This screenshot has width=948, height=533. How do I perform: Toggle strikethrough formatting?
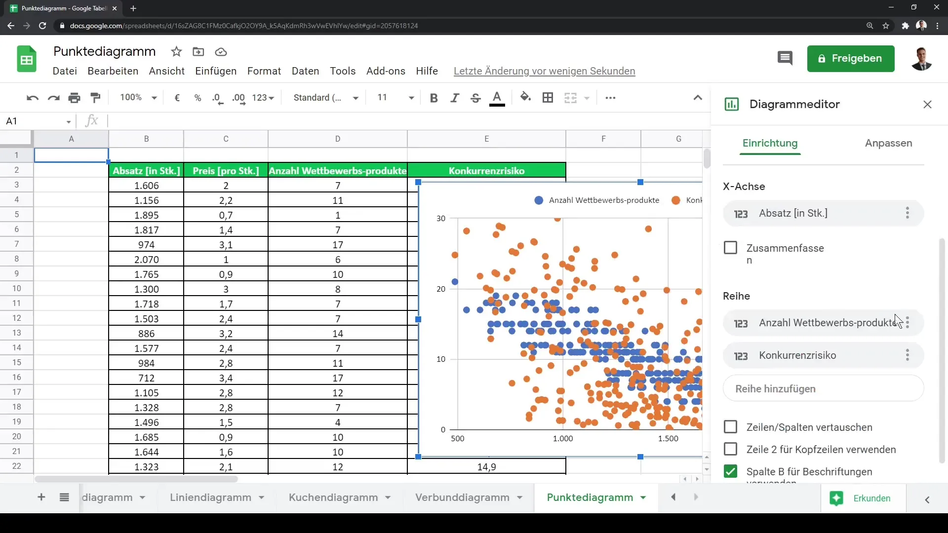(475, 98)
